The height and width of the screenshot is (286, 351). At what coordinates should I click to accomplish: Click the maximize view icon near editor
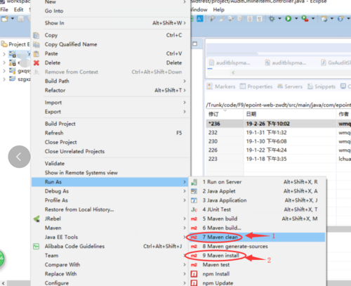click(194, 44)
